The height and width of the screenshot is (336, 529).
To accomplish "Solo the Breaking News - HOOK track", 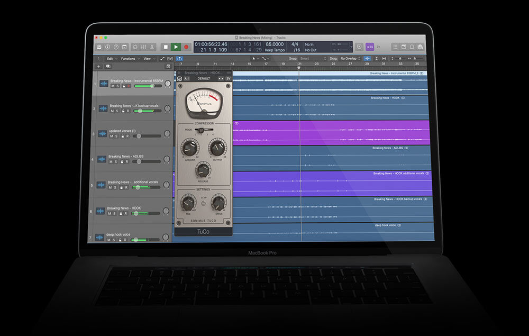I will [114, 214].
